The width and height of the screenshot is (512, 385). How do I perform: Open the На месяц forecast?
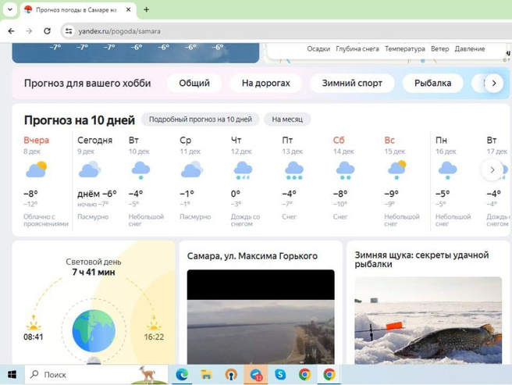pyautogui.click(x=287, y=119)
